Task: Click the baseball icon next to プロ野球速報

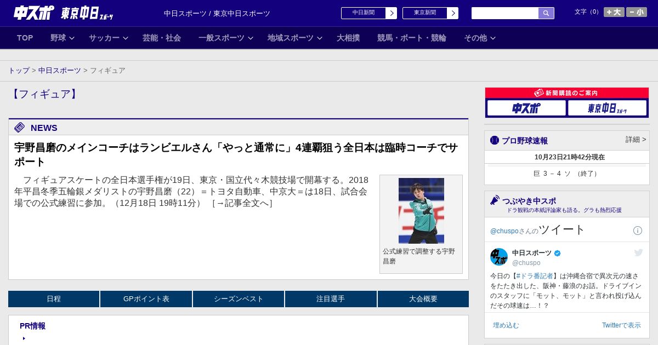Action: coord(495,141)
